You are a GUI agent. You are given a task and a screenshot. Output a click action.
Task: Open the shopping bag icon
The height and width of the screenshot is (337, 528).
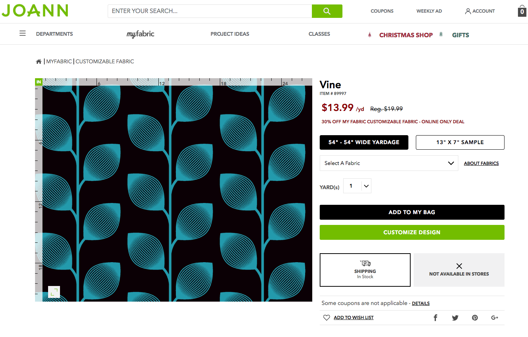522,11
